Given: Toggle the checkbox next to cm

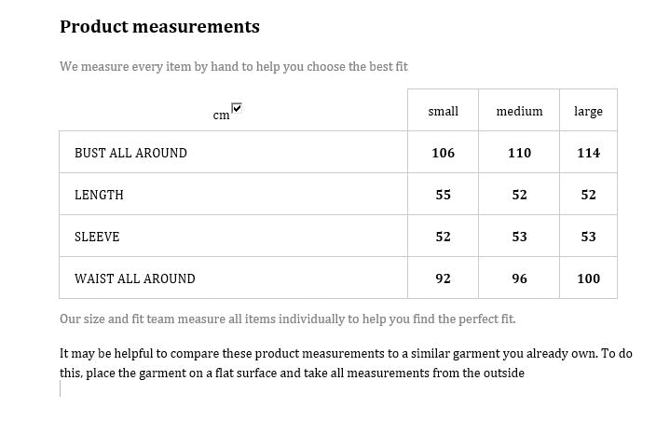Looking at the screenshot, I should (x=237, y=109).
